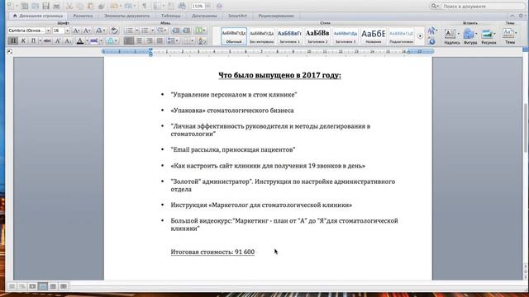
Task: Apply the Обычный style
Action: pyautogui.click(x=234, y=36)
